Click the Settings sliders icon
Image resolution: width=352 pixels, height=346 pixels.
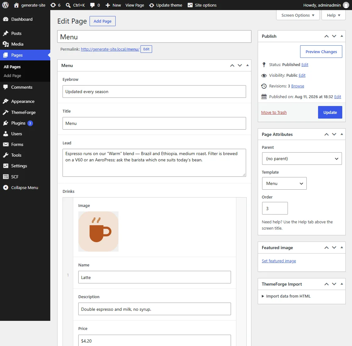click(x=6, y=166)
